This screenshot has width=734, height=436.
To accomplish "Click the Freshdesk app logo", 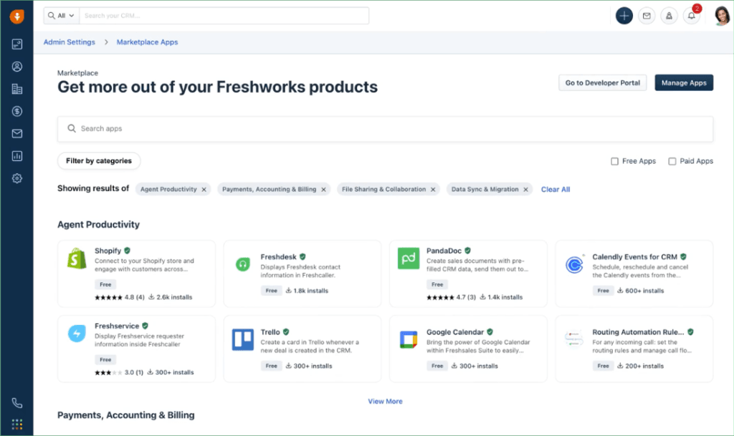I will (242, 264).
